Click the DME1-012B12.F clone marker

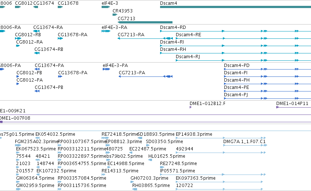(191, 108)
